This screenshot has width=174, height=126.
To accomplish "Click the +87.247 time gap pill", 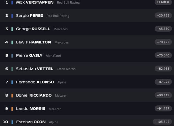I will pos(163,82).
